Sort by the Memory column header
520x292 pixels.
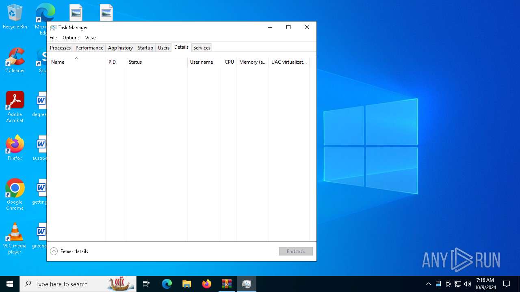(253, 62)
